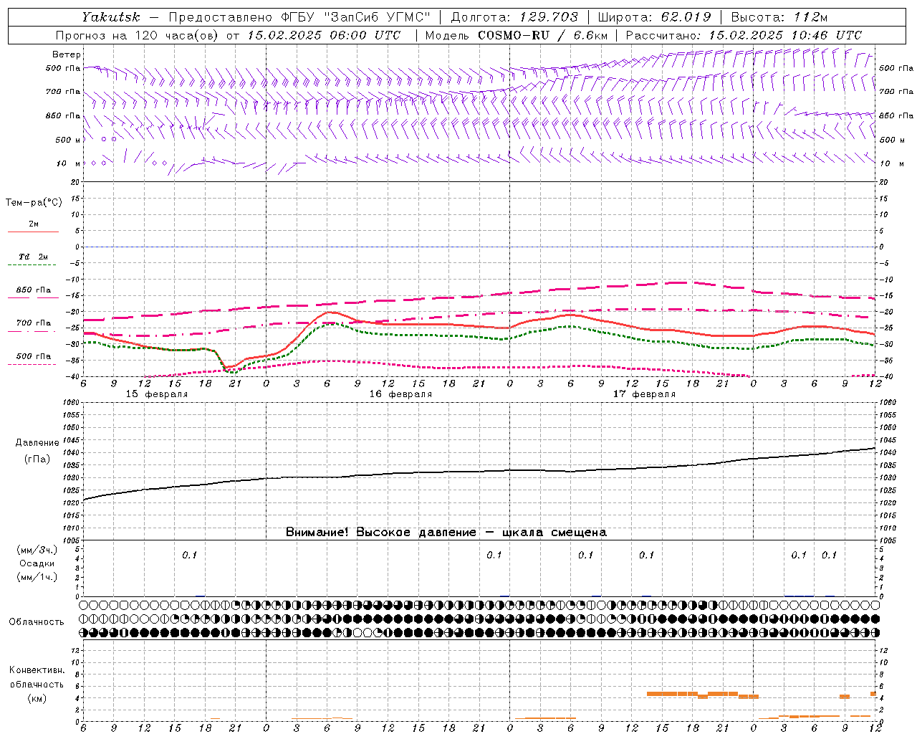Click the Осадки panel label

click(x=37, y=563)
